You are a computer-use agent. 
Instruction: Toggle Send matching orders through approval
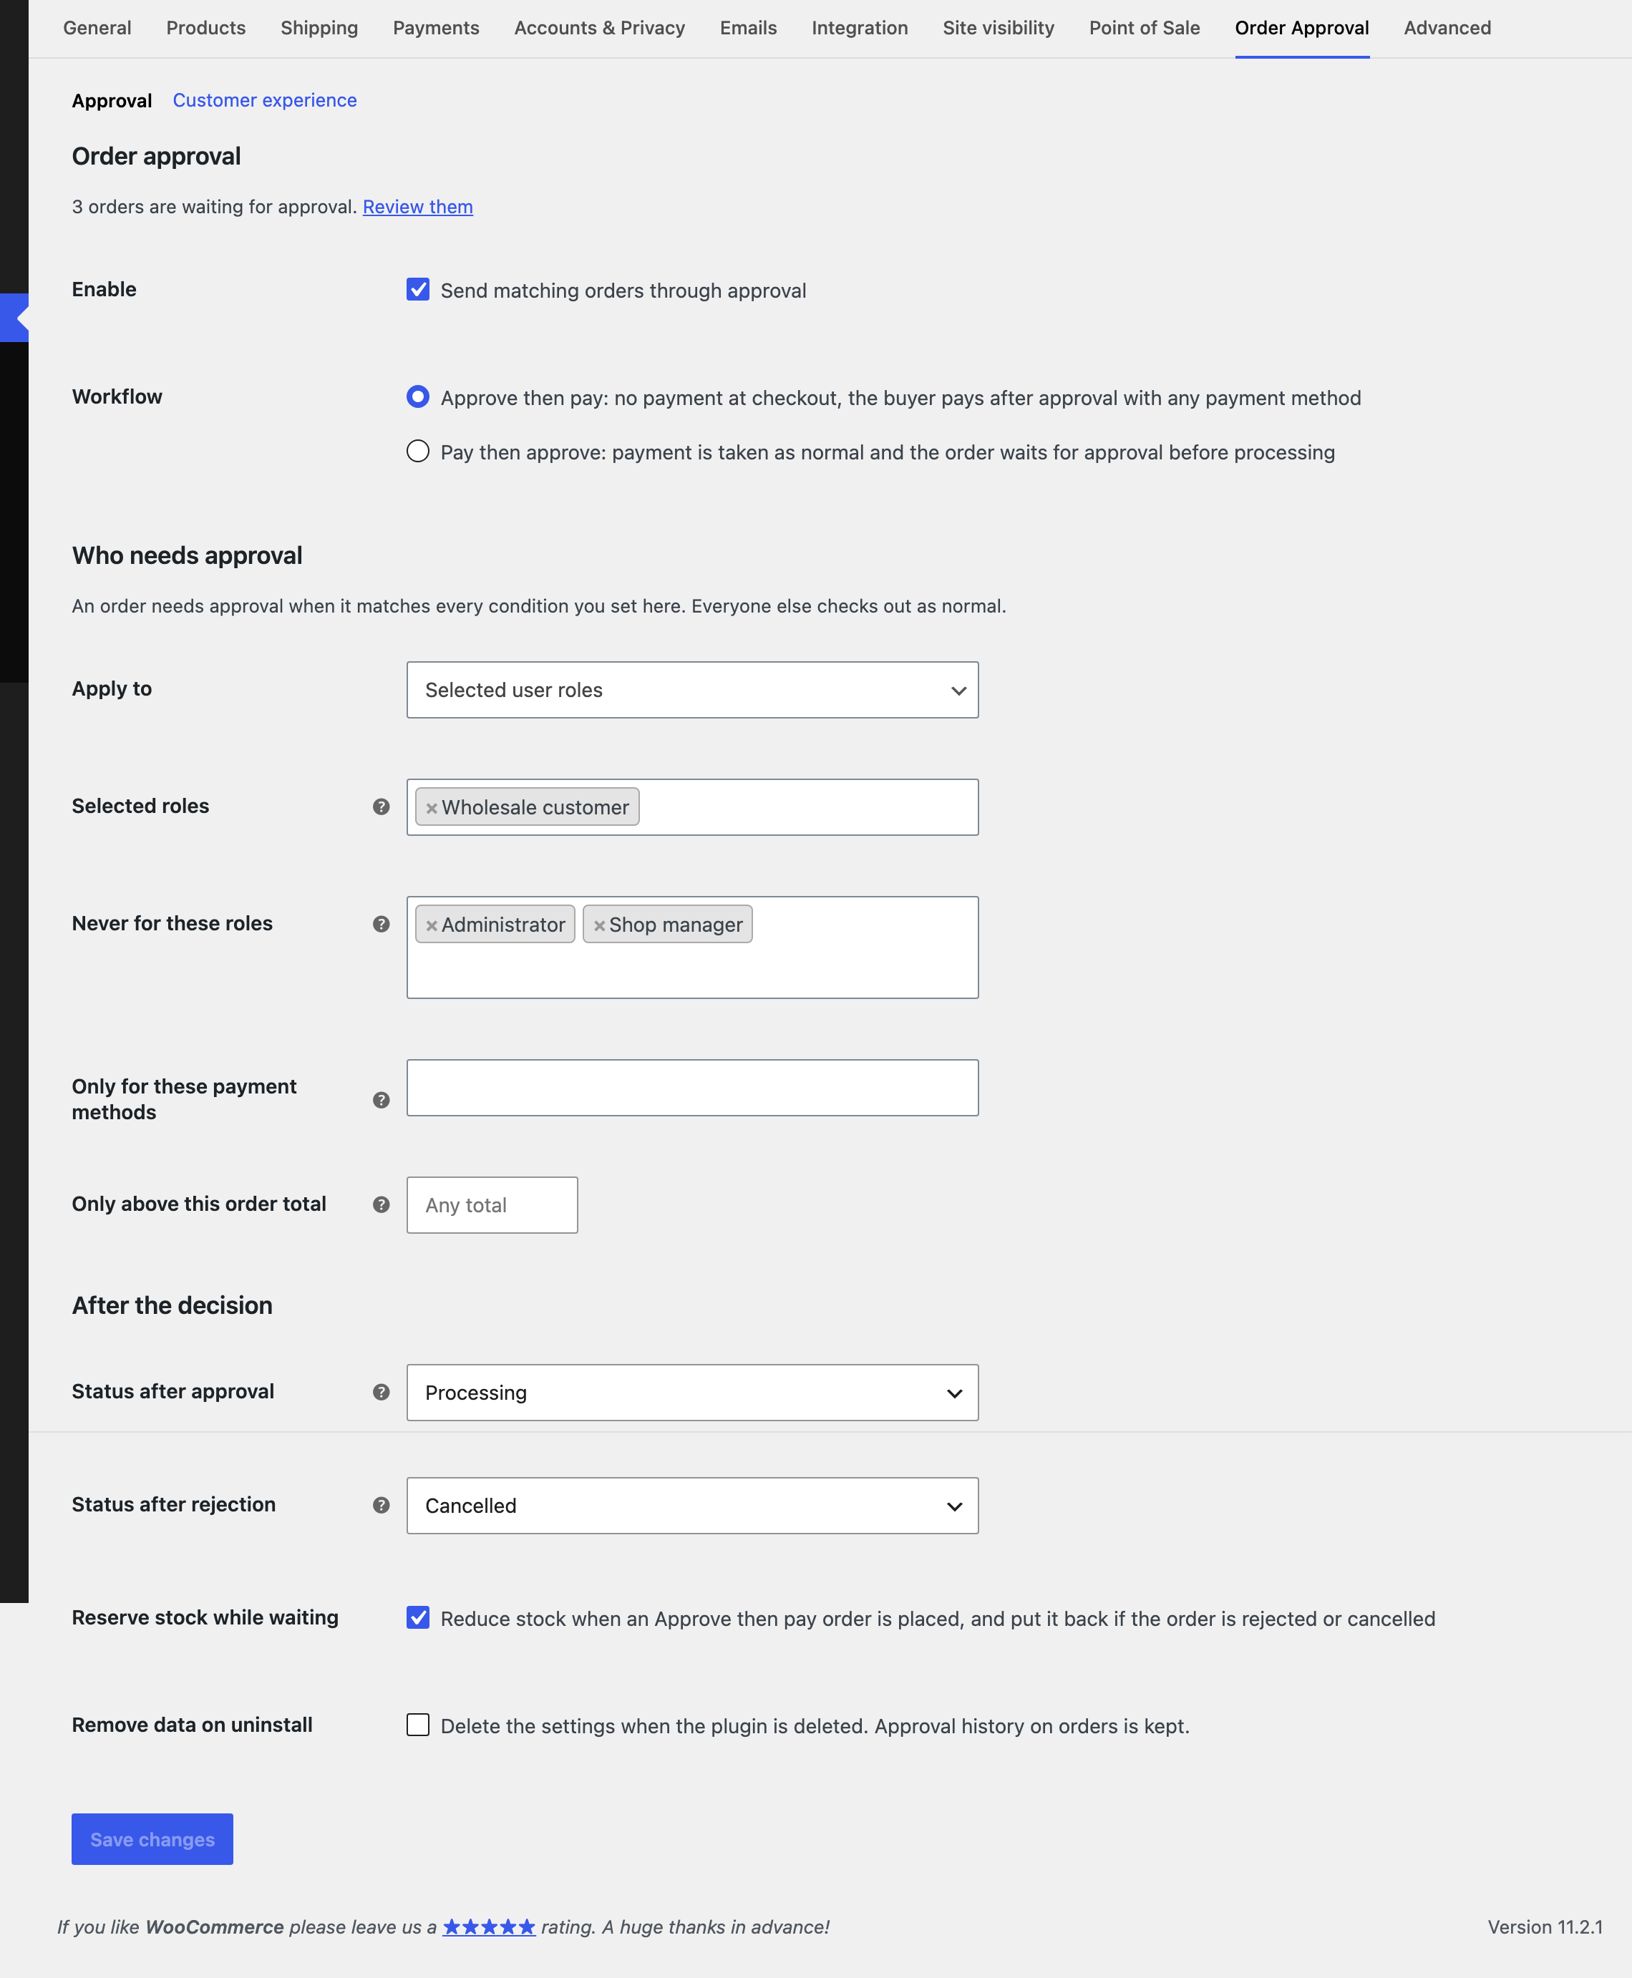pyautogui.click(x=417, y=289)
